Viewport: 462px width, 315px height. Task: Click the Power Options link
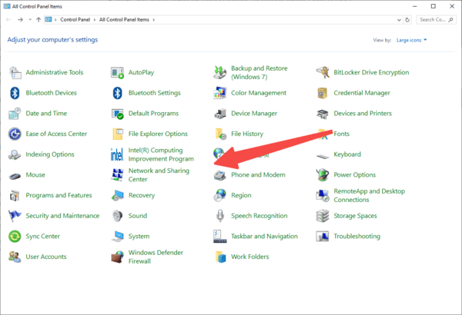click(355, 174)
